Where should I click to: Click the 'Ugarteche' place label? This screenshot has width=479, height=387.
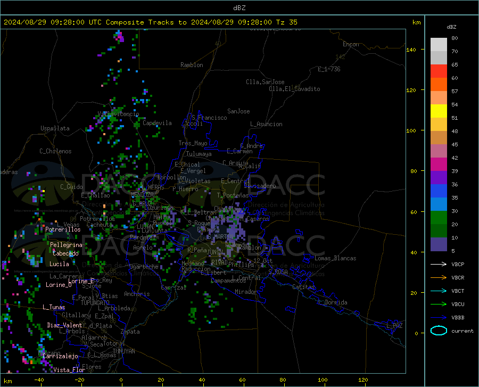(x=144, y=267)
